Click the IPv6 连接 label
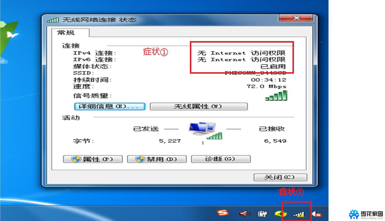 [x=95, y=60]
